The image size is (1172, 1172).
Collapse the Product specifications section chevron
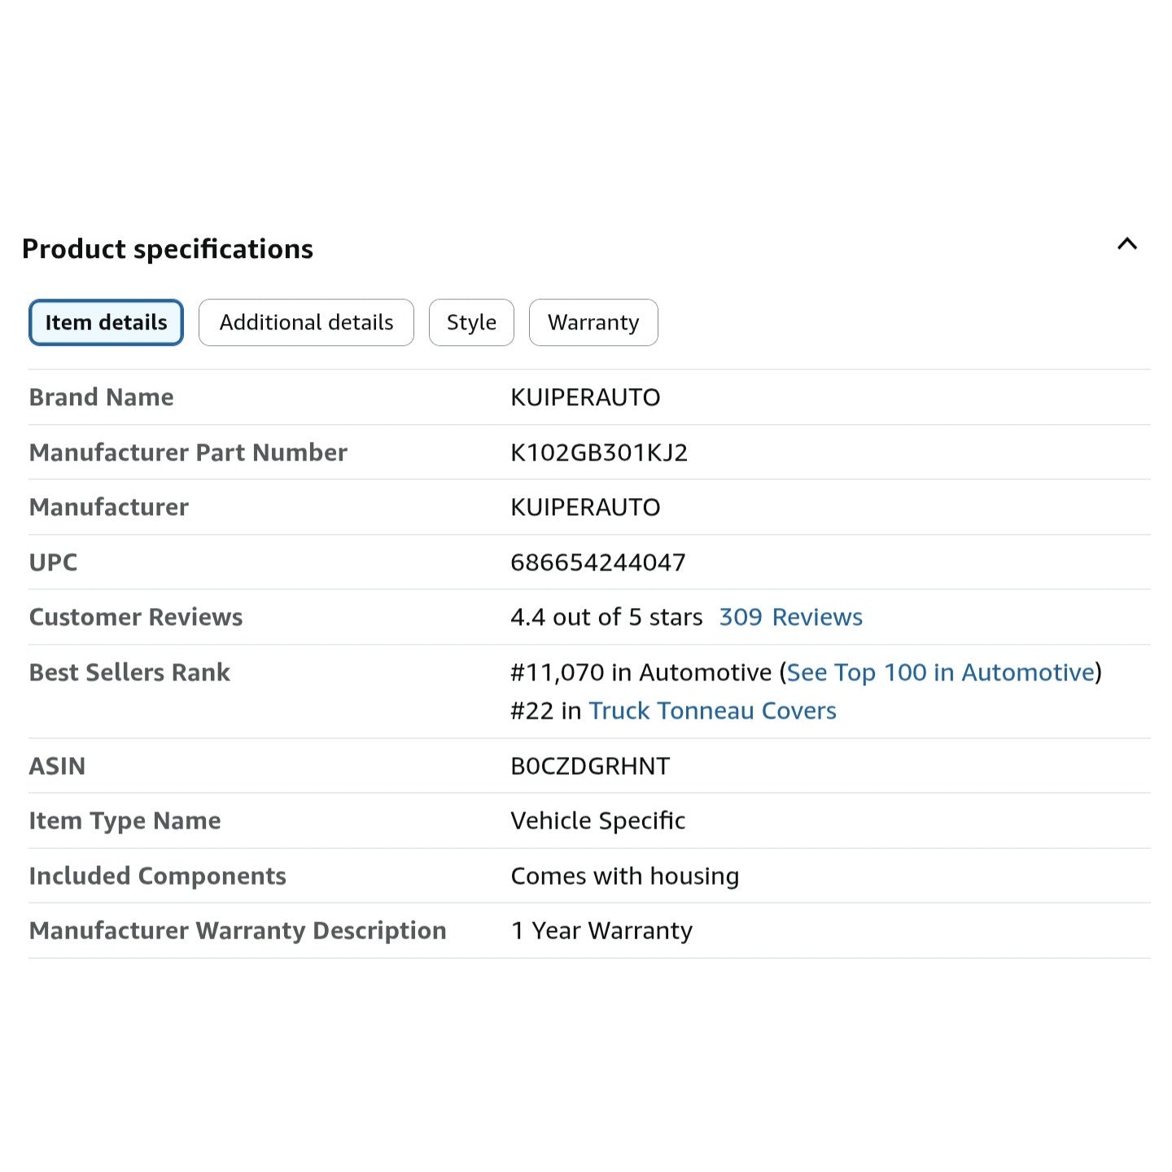(x=1126, y=244)
